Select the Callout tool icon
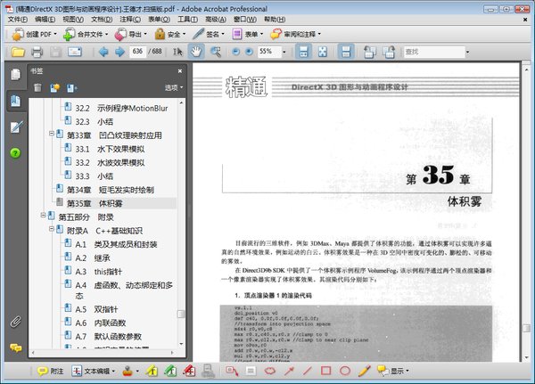Image resolution: width=535 pixels, height=384 pixels. [232, 371]
